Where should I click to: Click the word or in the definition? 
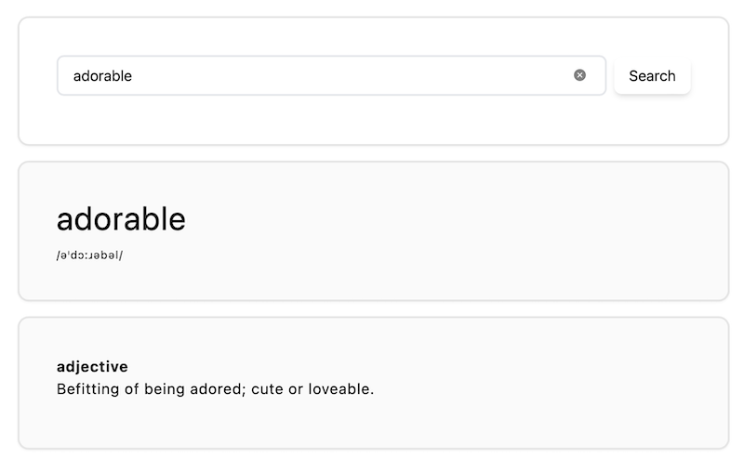296,390
